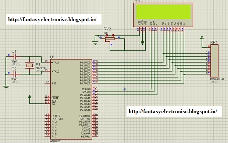Click the RP1 reference label

pos(214,42)
